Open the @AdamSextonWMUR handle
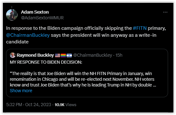The width and height of the screenshot is (176, 115). (42, 18)
